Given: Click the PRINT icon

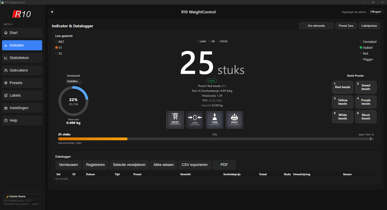Looking at the screenshot, I should click(234, 120).
